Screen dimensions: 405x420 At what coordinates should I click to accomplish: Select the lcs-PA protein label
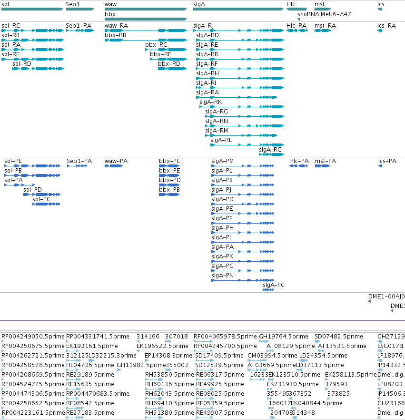point(387,161)
